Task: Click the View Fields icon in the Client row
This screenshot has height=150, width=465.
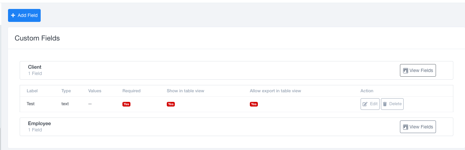Action: pyautogui.click(x=406, y=70)
